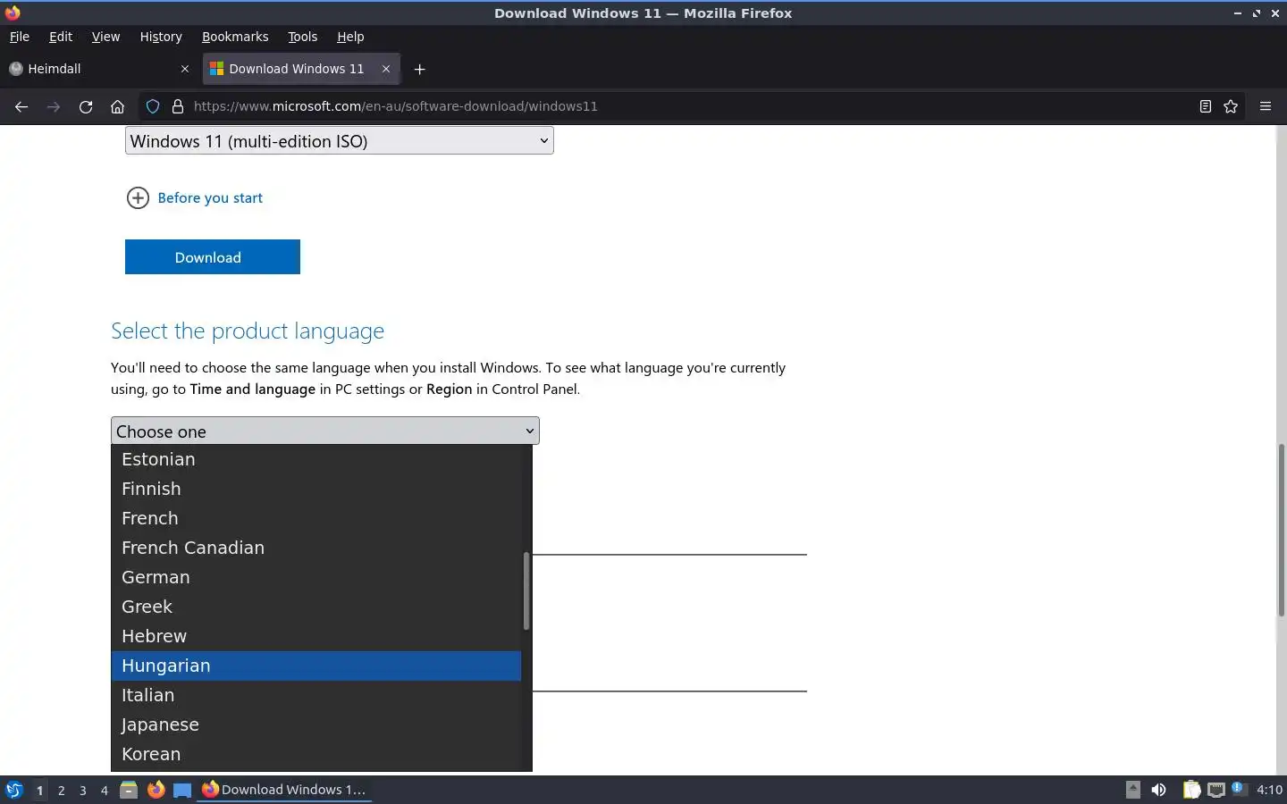
Task: Select Finnish from the language list
Action: point(316,489)
